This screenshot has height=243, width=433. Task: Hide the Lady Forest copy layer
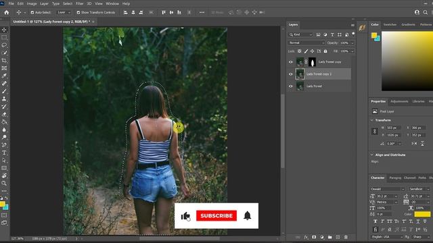(x=290, y=62)
